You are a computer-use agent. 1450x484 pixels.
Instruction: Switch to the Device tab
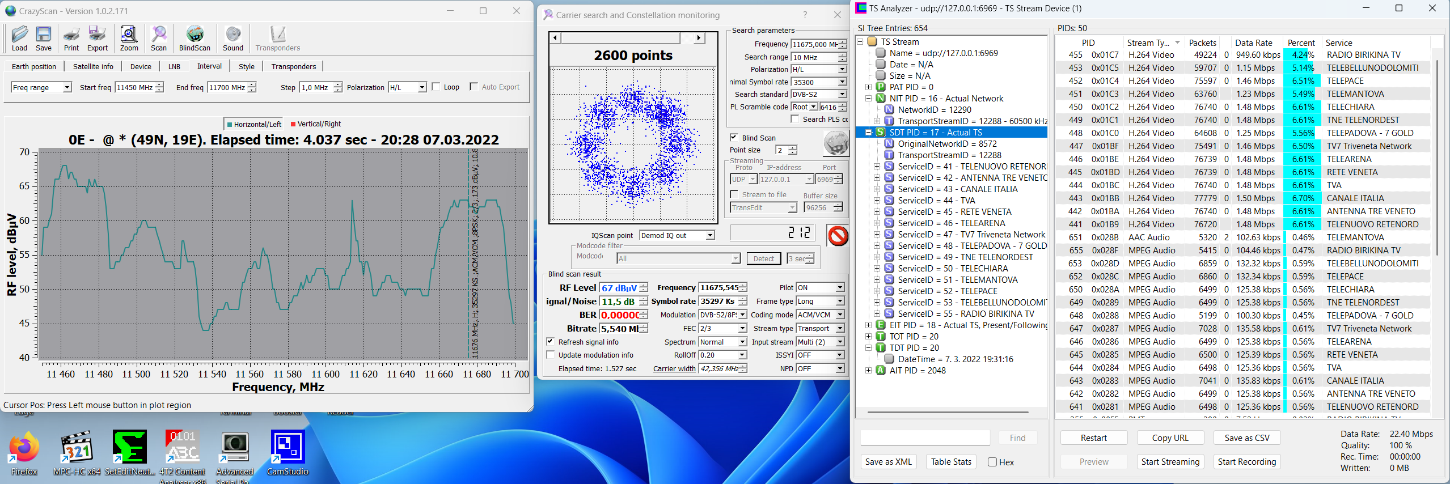(x=141, y=66)
